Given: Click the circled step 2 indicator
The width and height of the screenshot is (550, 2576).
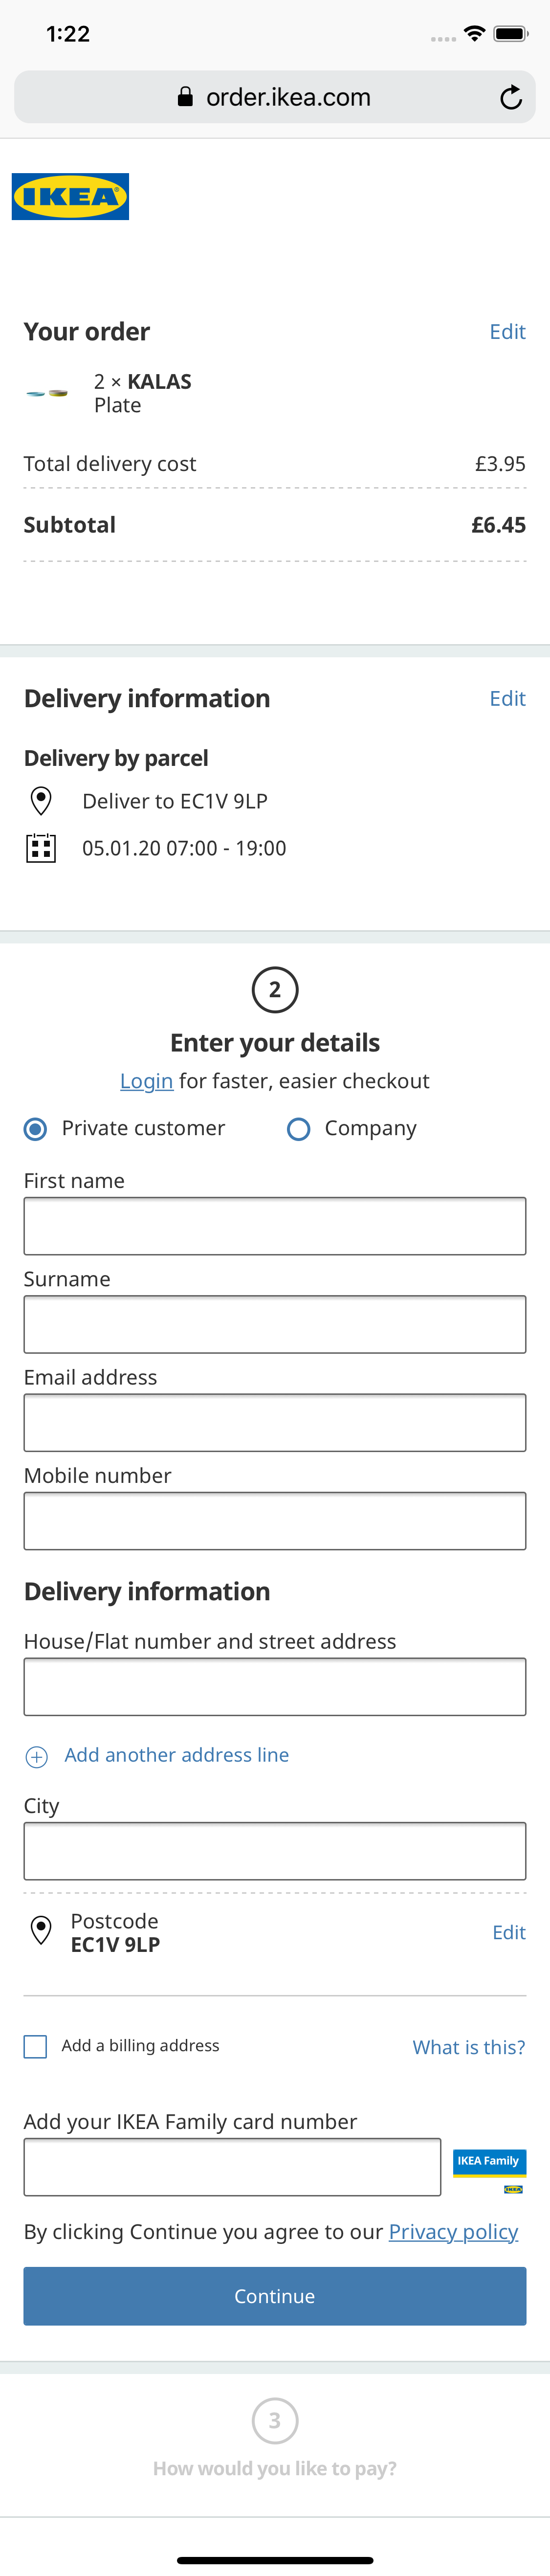Looking at the screenshot, I should click(274, 990).
